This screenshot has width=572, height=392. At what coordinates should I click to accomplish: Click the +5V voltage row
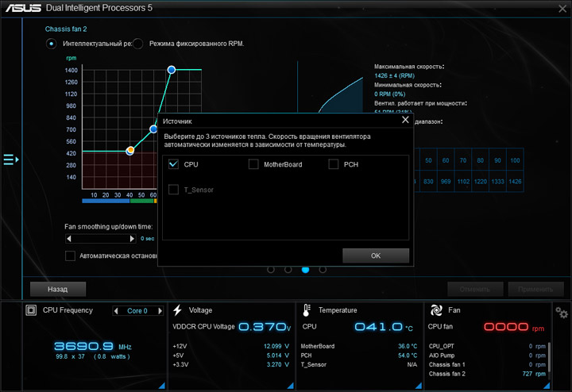(x=230, y=355)
